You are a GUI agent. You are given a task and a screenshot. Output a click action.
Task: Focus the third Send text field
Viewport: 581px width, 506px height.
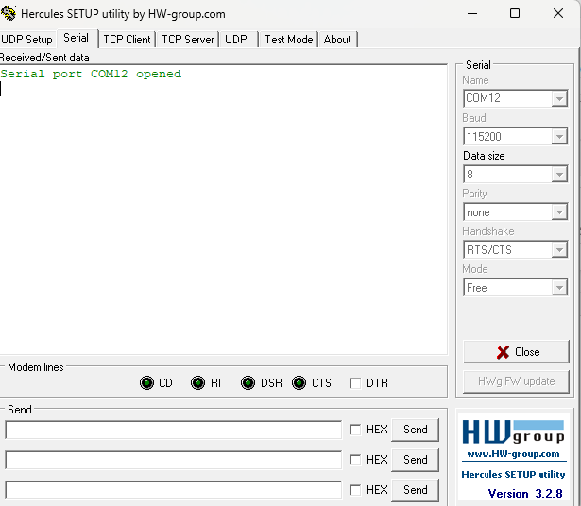point(174,491)
